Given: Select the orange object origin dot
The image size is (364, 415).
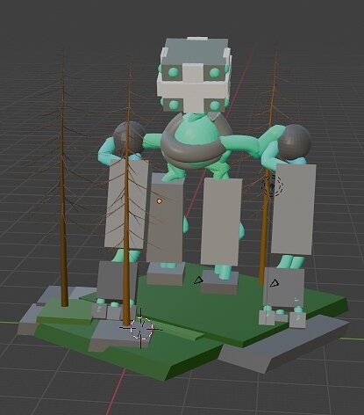Looking at the screenshot, I should click(160, 201).
